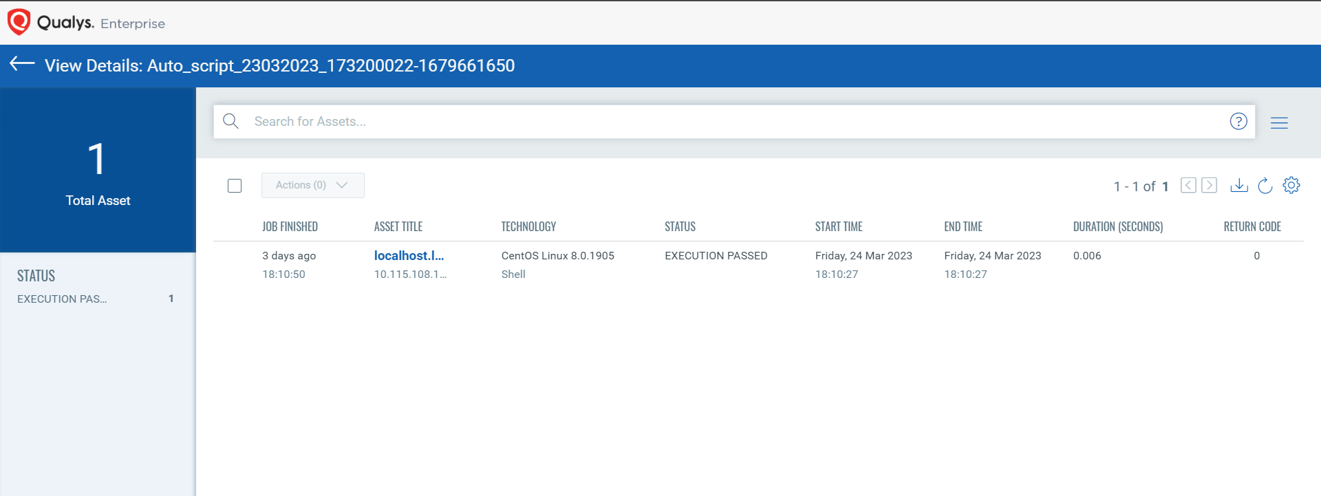1321x496 pixels.
Task: Sort by DURATION (SECONDS) column
Action: [x=1118, y=226]
